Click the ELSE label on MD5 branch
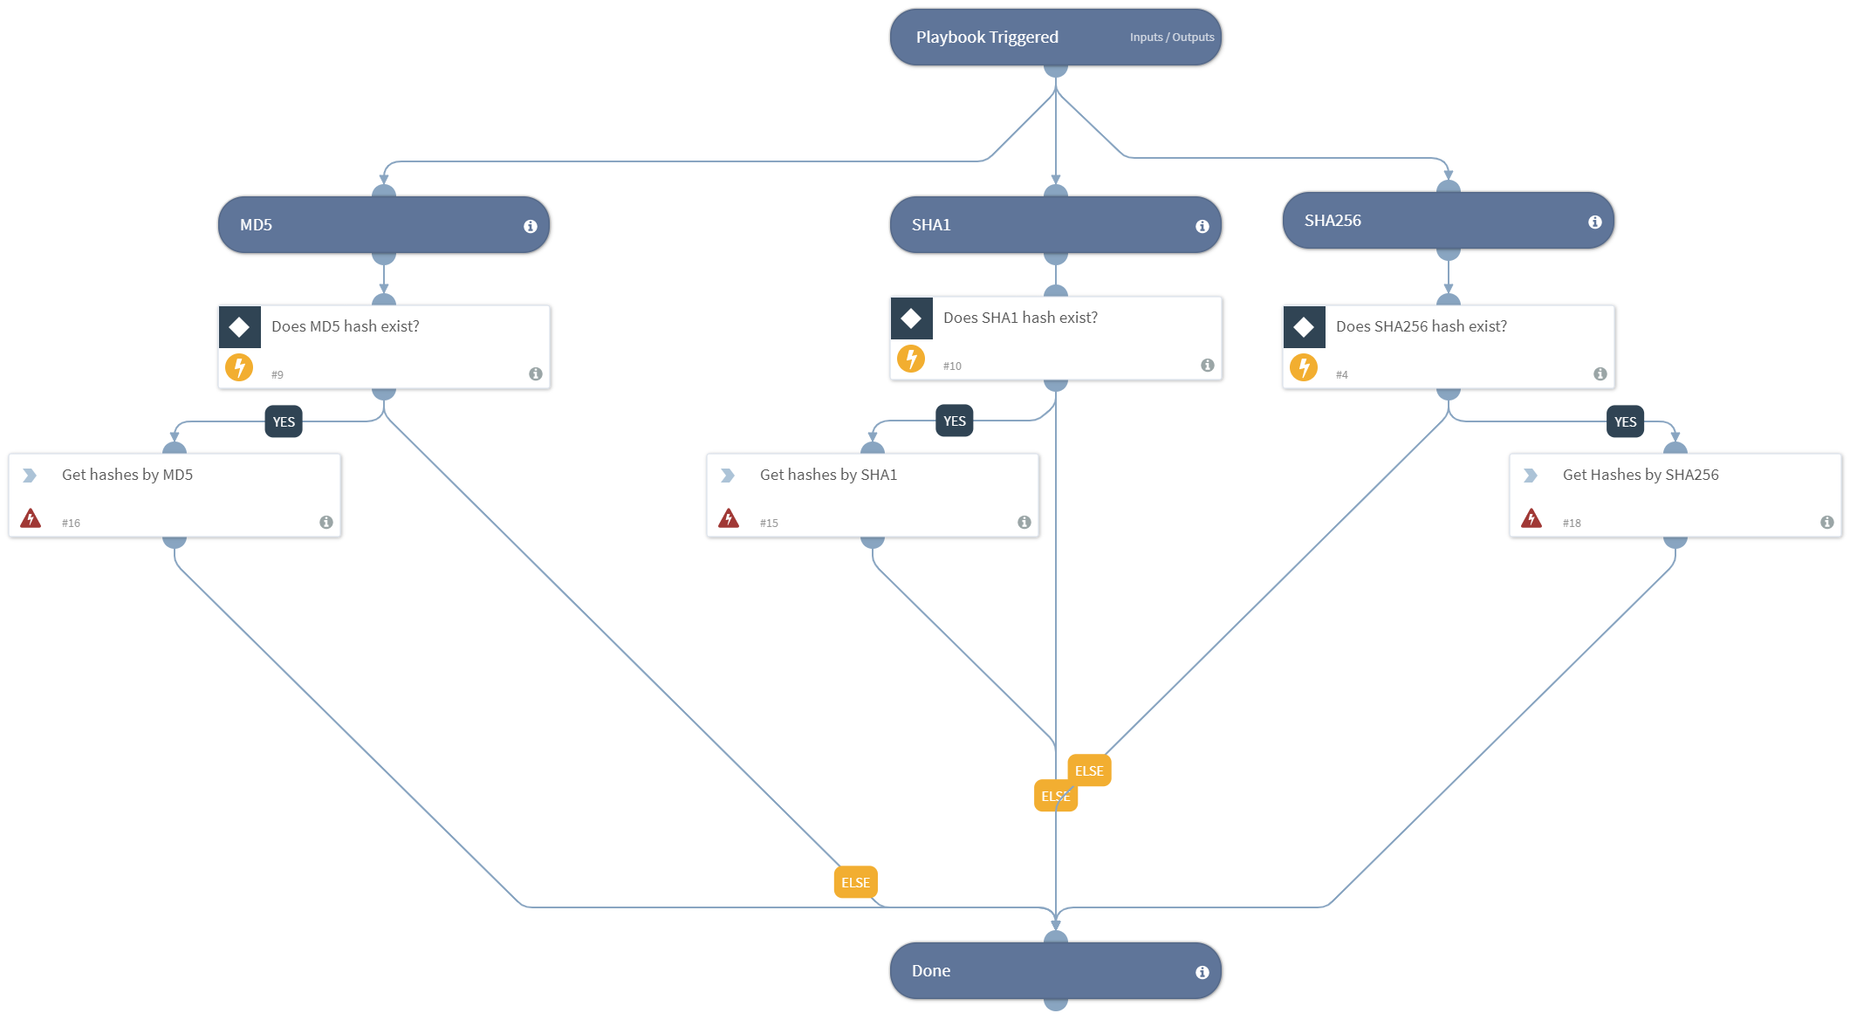1850x1020 pixels. pyautogui.click(x=855, y=882)
